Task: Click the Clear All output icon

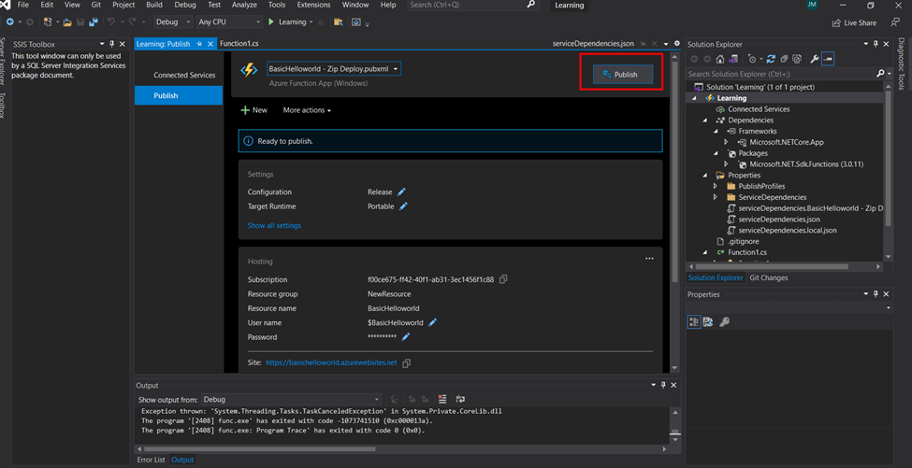Action: 442,399
